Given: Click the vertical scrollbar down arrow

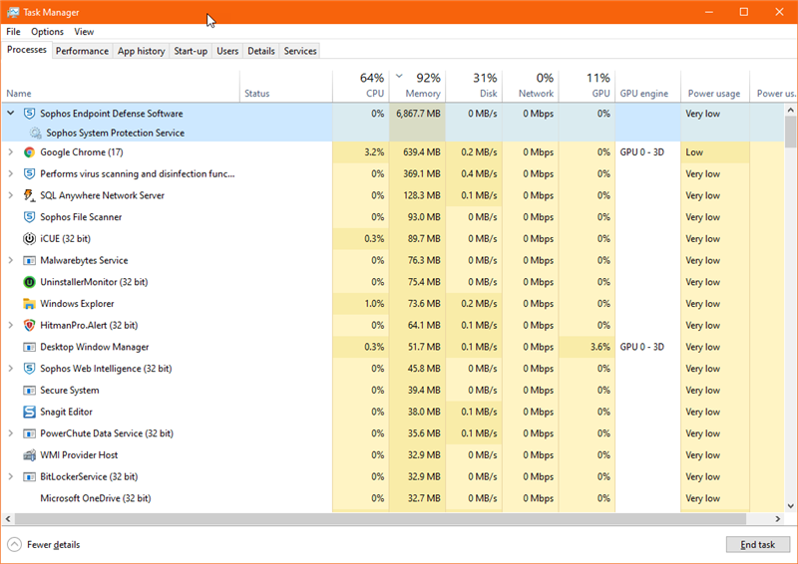Looking at the screenshot, I should coord(790,505).
